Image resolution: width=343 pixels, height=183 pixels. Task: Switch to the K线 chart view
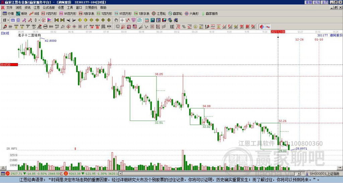click(34, 13)
